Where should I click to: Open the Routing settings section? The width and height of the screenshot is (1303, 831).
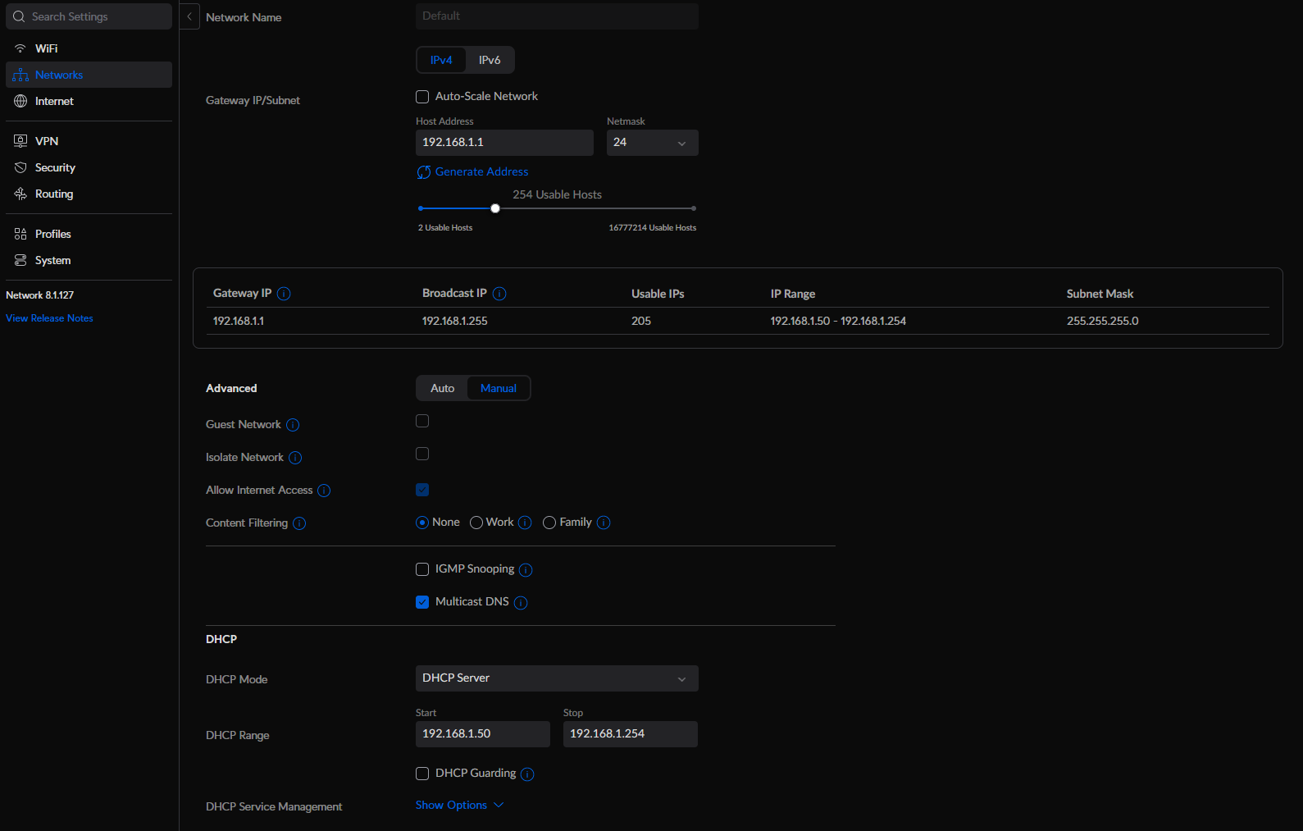pyautogui.click(x=89, y=194)
